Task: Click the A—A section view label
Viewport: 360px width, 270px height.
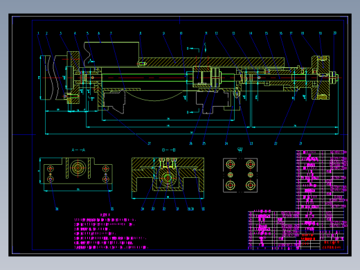Action: pos(78,150)
